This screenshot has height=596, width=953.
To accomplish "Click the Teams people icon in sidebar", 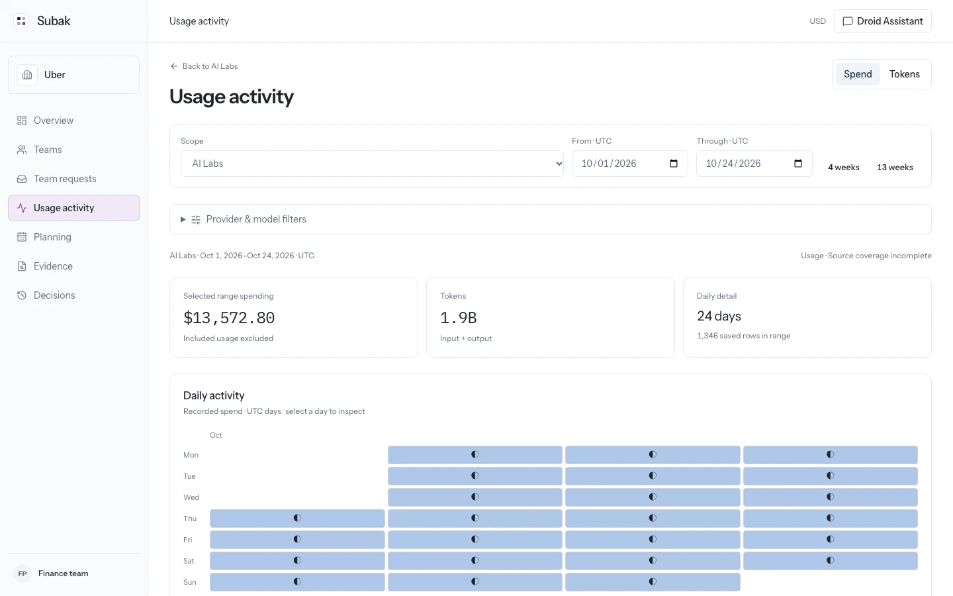I will pyautogui.click(x=22, y=150).
